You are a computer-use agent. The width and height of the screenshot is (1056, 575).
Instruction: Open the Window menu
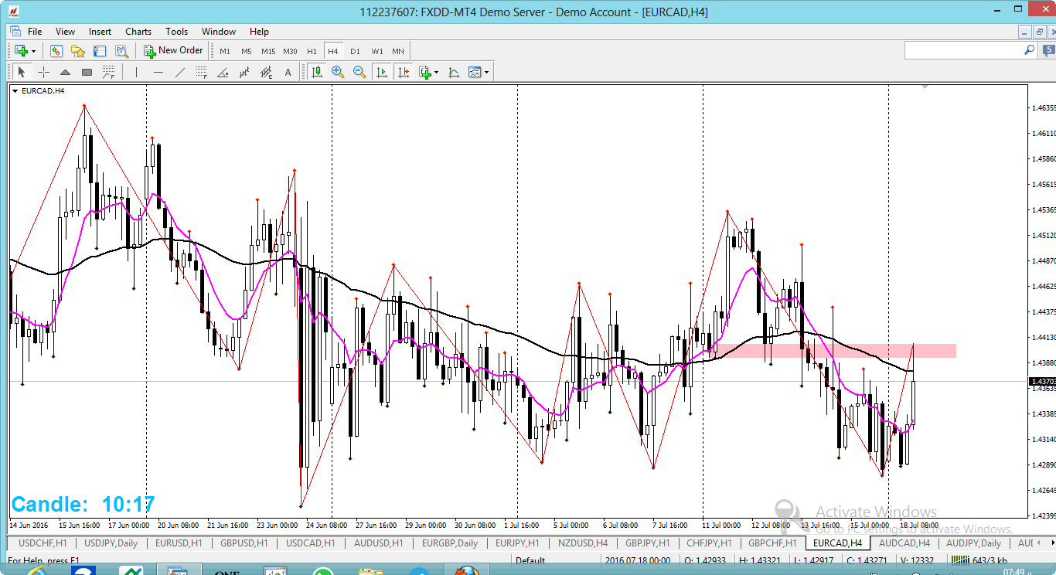(x=219, y=32)
